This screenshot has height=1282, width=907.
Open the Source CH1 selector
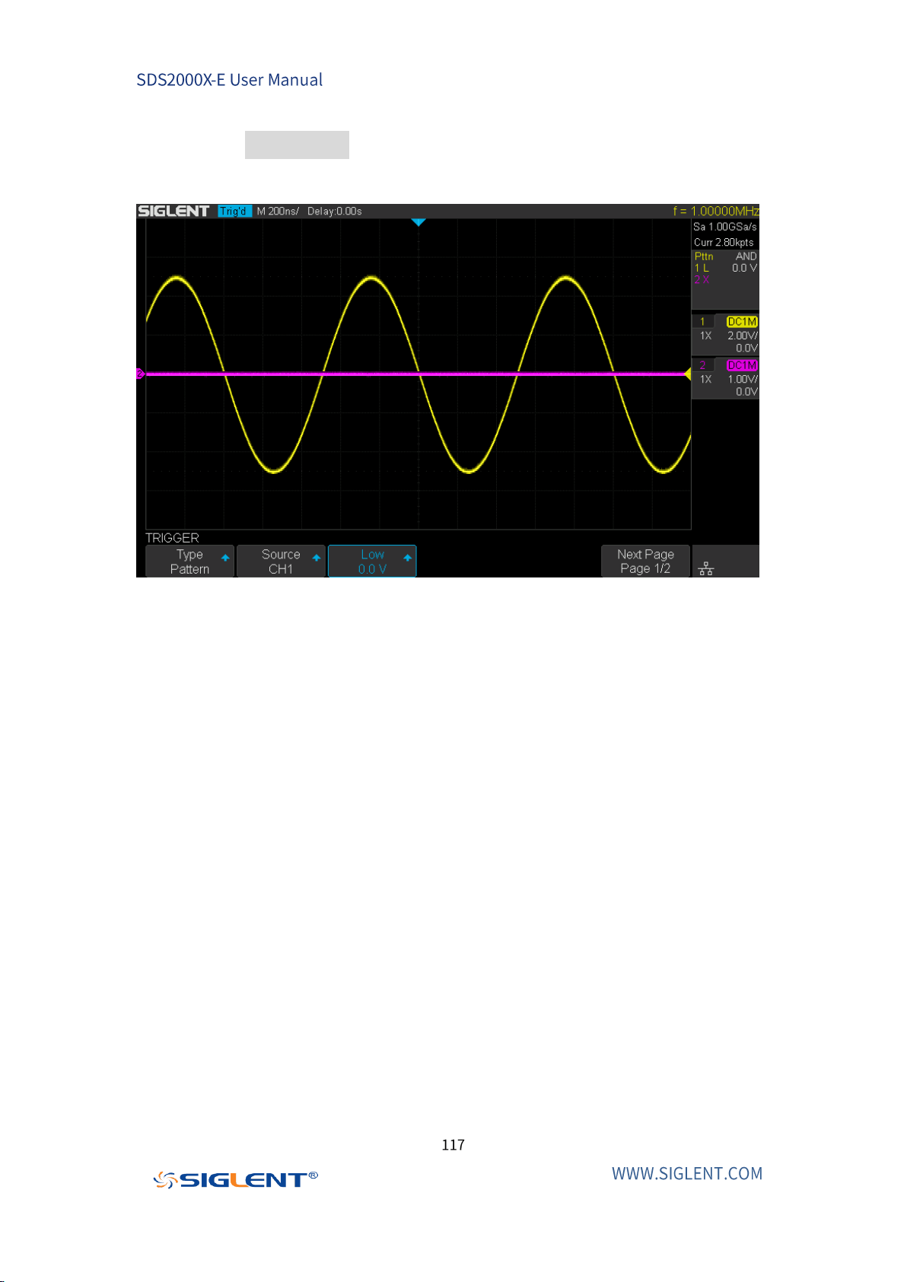click(281, 561)
